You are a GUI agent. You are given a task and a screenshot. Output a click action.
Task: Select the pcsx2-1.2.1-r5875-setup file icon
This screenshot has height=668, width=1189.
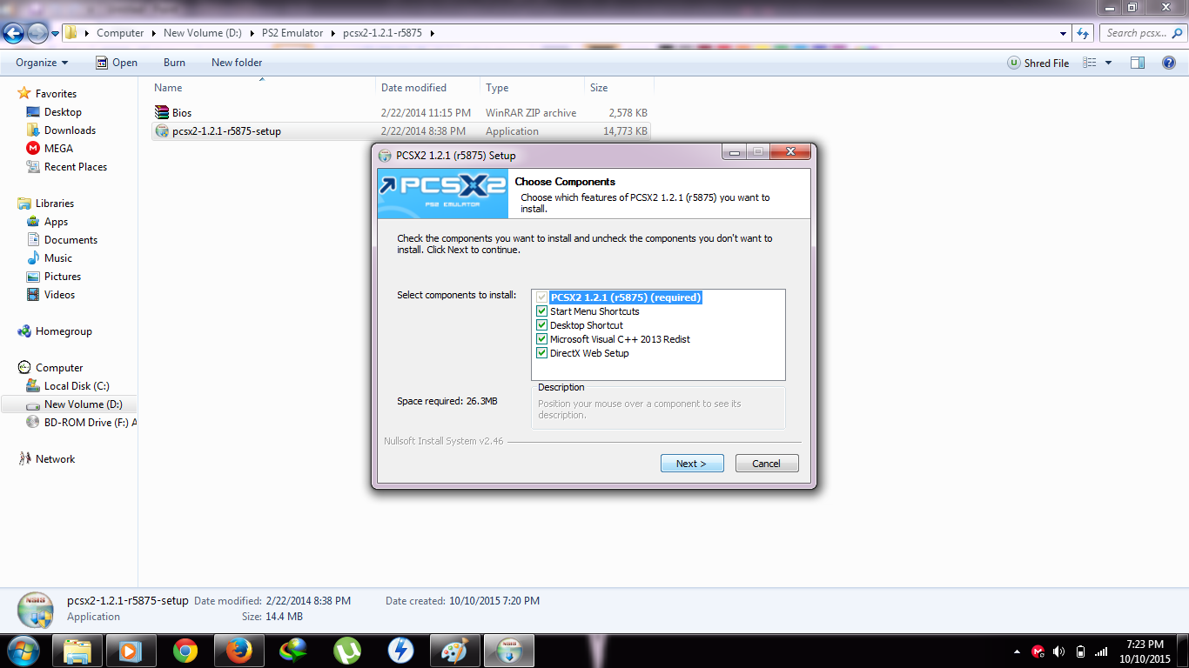tap(161, 131)
